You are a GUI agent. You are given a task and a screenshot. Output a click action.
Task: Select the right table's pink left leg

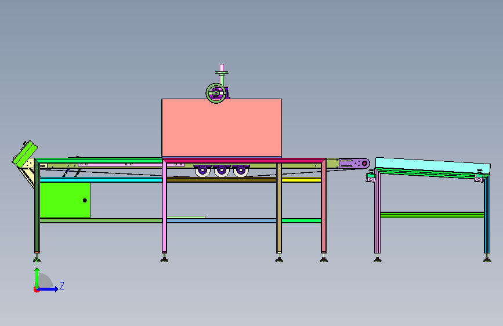[x=377, y=212]
